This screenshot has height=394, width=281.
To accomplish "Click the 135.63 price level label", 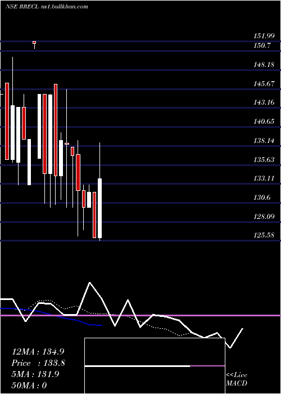I will pyautogui.click(x=264, y=160).
